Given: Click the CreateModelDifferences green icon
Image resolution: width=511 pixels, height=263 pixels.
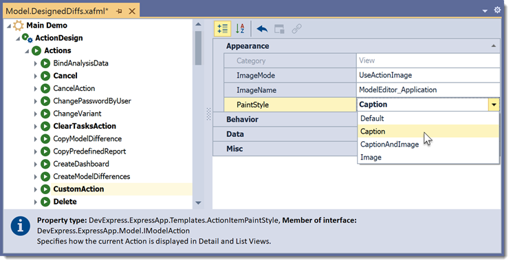Looking at the screenshot, I should click(x=45, y=176).
